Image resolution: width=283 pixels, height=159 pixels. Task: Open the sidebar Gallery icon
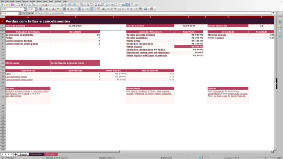[x=280, y=26]
